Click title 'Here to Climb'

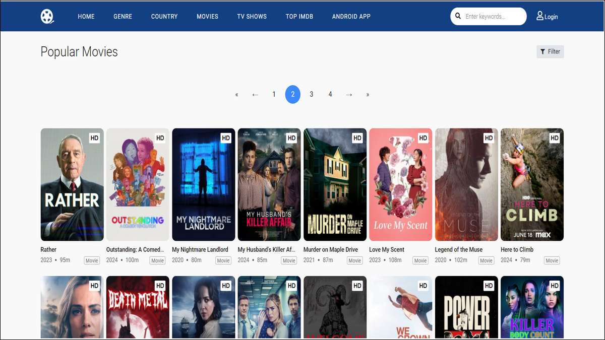pyautogui.click(x=517, y=249)
